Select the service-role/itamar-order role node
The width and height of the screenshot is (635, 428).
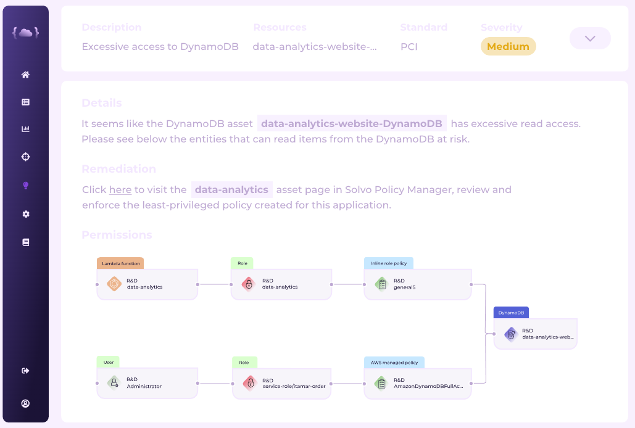click(x=282, y=383)
